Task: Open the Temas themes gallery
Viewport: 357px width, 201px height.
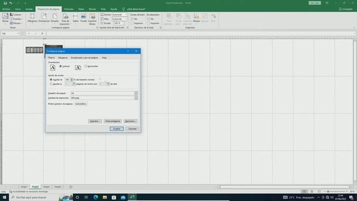Action: [x=5, y=18]
